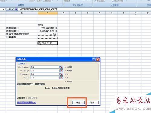
Task: Select column E header
Action: coord(75,13)
